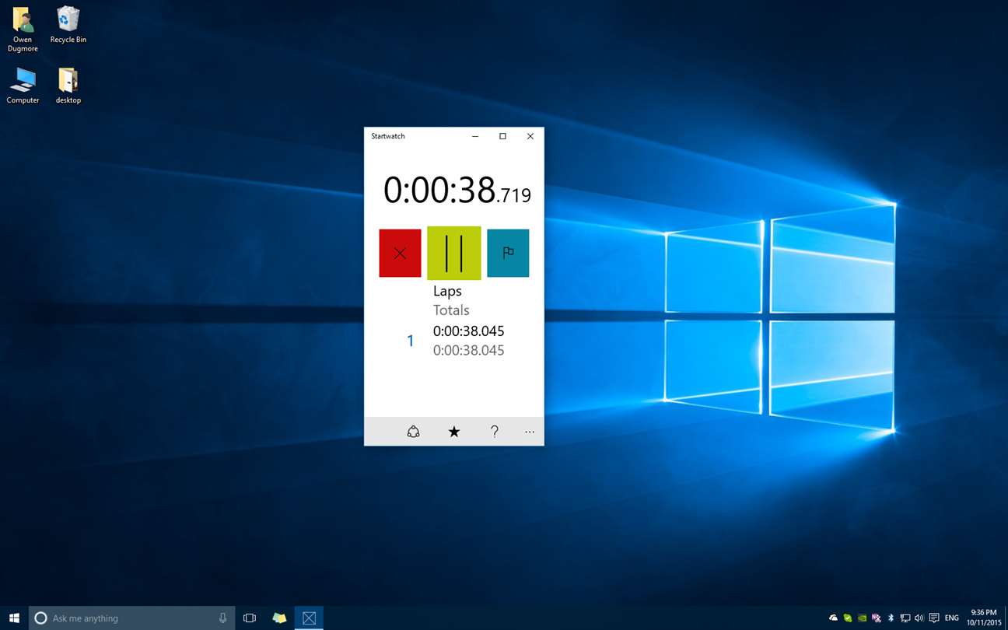Image resolution: width=1008 pixels, height=630 pixels.
Task: Click the volume icon in system tray
Action: (919, 618)
